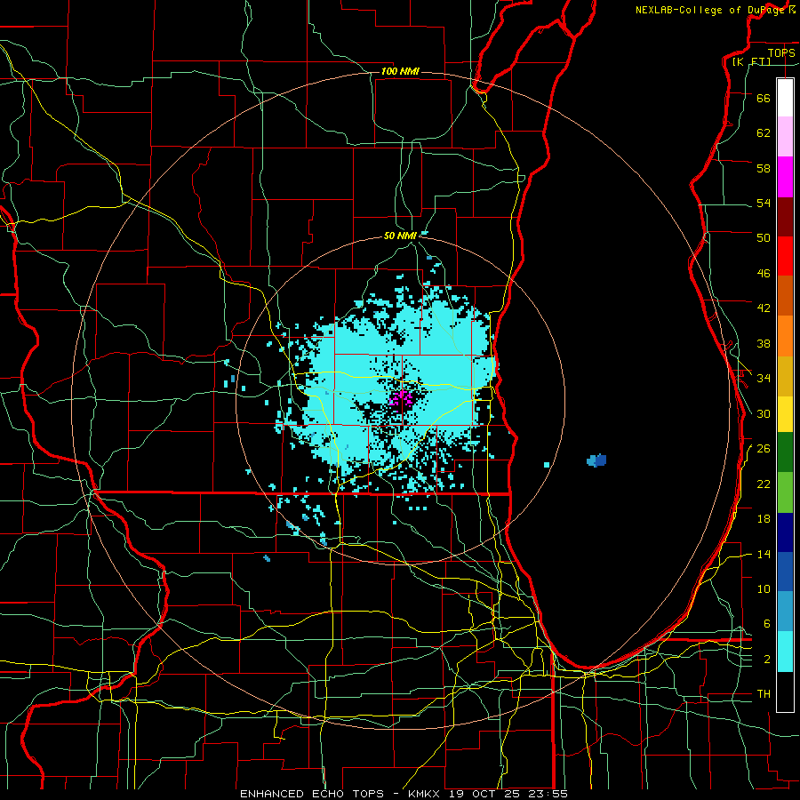This screenshot has height=800, width=800.
Task: Click the dark green 26 kft legend swatch
Action: point(785,452)
